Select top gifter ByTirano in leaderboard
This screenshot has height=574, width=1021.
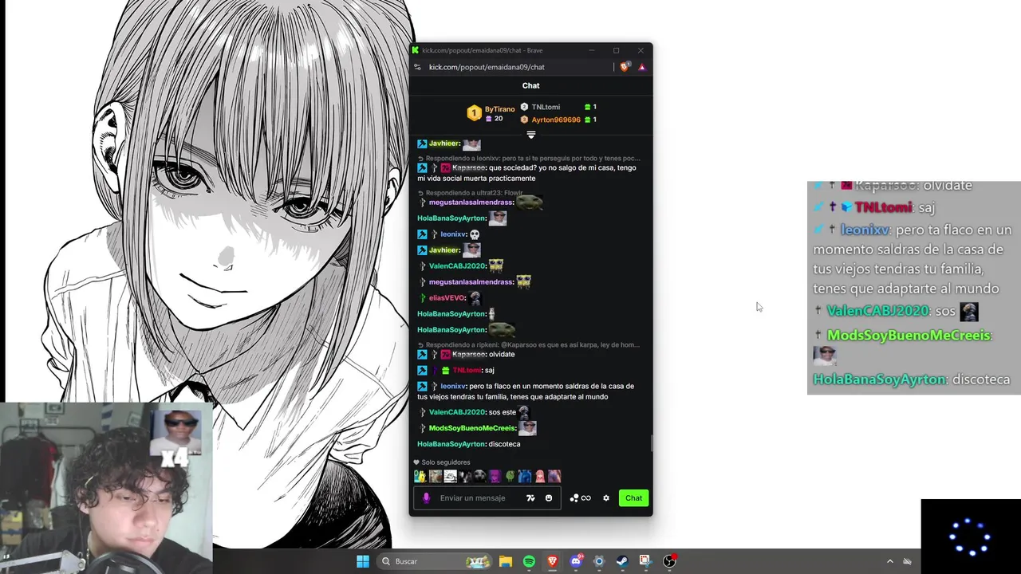click(499, 109)
